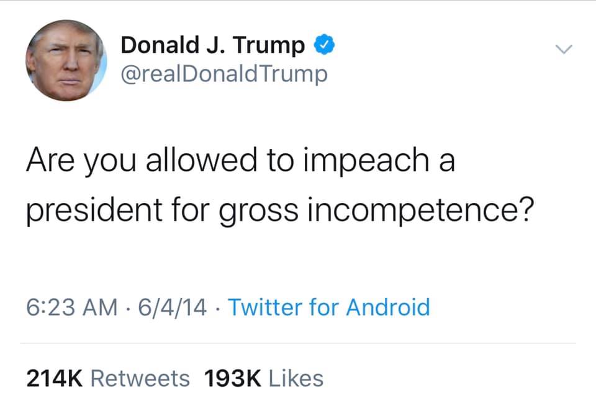Screen dimensions: 596x406
Task: Open the @realDonaldTrump handle link
Action: pos(223,74)
